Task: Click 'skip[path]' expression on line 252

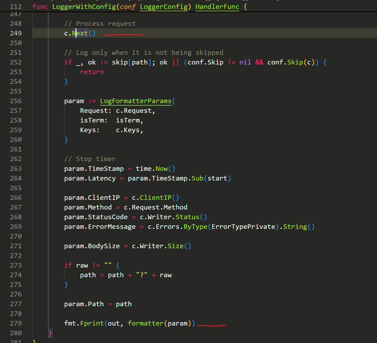Action: [132, 62]
